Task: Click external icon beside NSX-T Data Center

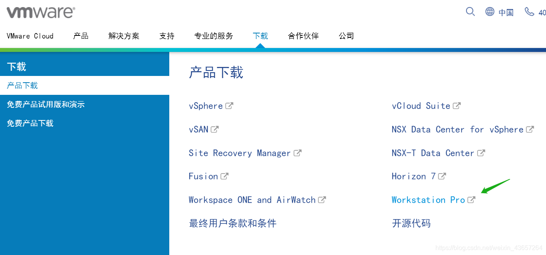Action: tap(481, 153)
